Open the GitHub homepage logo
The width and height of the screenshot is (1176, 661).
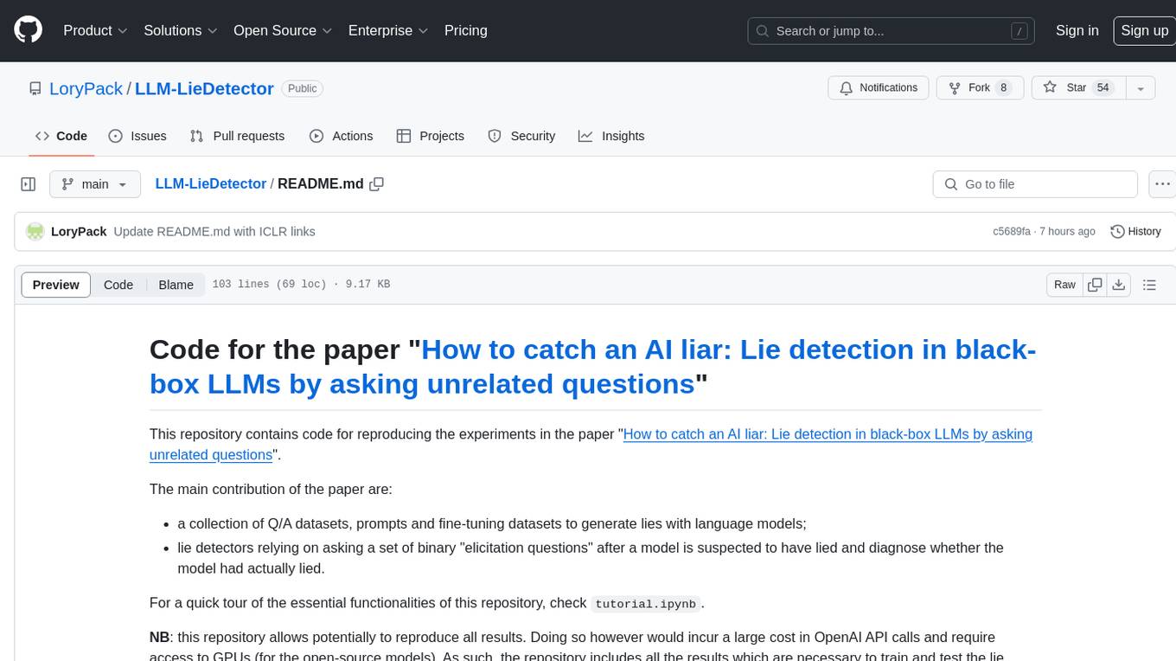click(28, 30)
